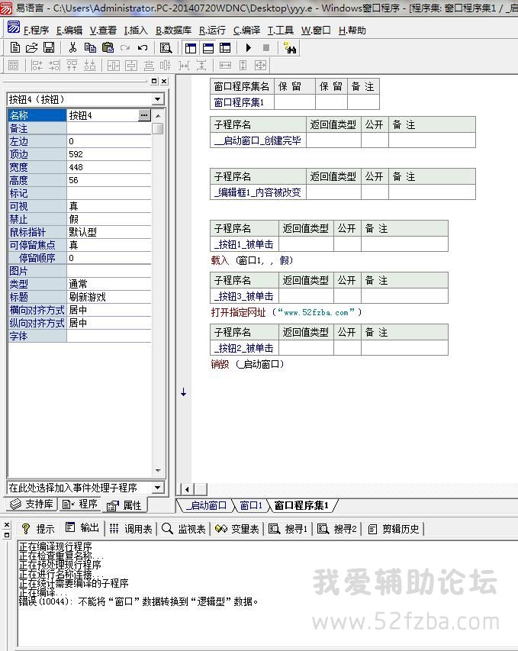Screen dimensions: 518x651
Task: Click the New file icon in toolbar
Action: (x=14, y=47)
